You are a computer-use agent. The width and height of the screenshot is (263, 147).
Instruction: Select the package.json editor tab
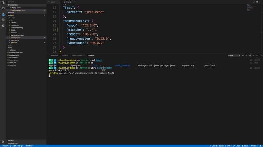(69, 2)
